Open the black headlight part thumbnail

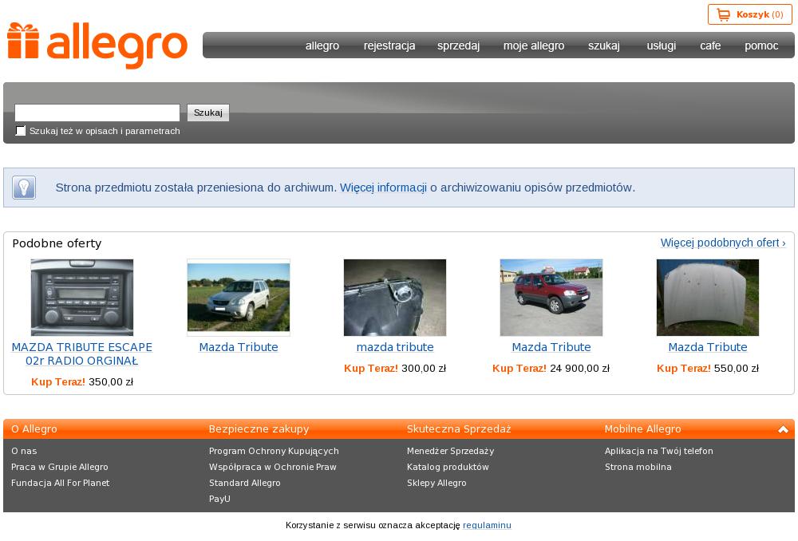(395, 297)
